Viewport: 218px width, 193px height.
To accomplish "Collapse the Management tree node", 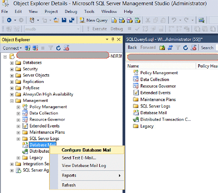I will tap(12, 101).
